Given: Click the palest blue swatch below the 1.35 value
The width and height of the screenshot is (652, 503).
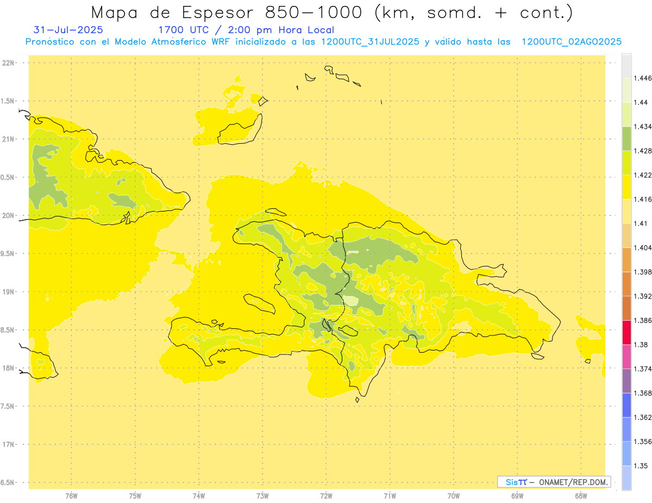Looking at the screenshot, I should (x=626, y=477).
